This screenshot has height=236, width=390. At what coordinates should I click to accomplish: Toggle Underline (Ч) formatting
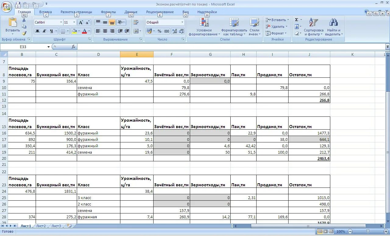[x=51, y=31]
